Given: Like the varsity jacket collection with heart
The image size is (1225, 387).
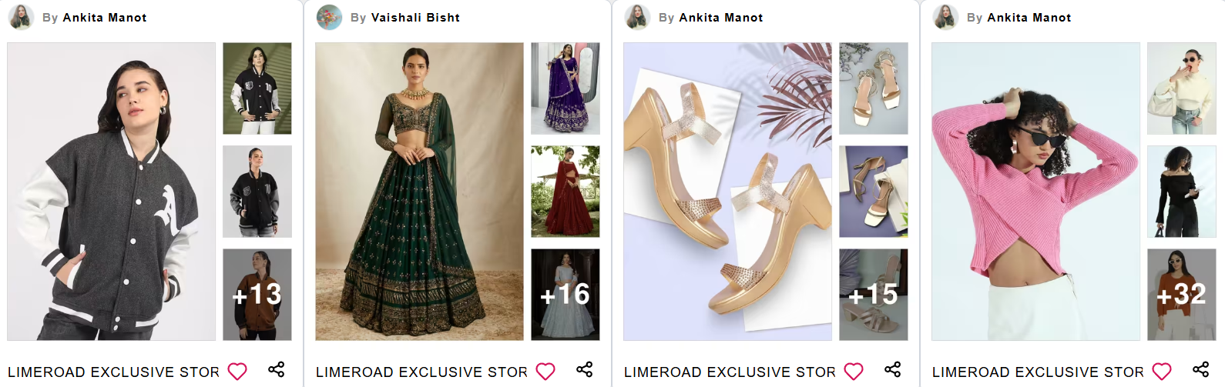Looking at the screenshot, I should [x=237, y=372].
